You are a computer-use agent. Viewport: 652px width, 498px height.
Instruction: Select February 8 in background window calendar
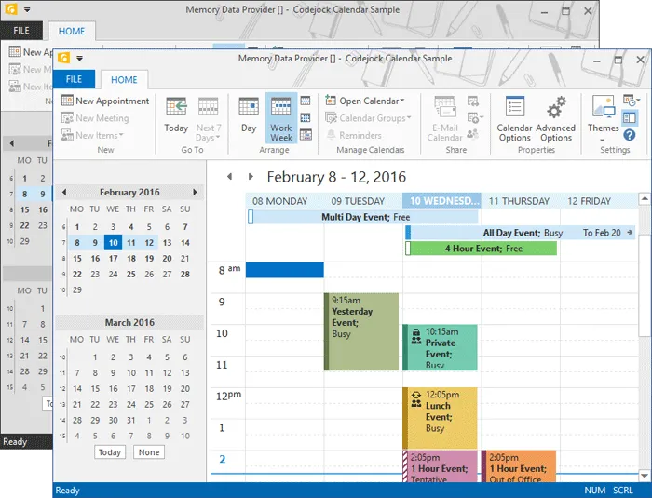pos(24,194)
